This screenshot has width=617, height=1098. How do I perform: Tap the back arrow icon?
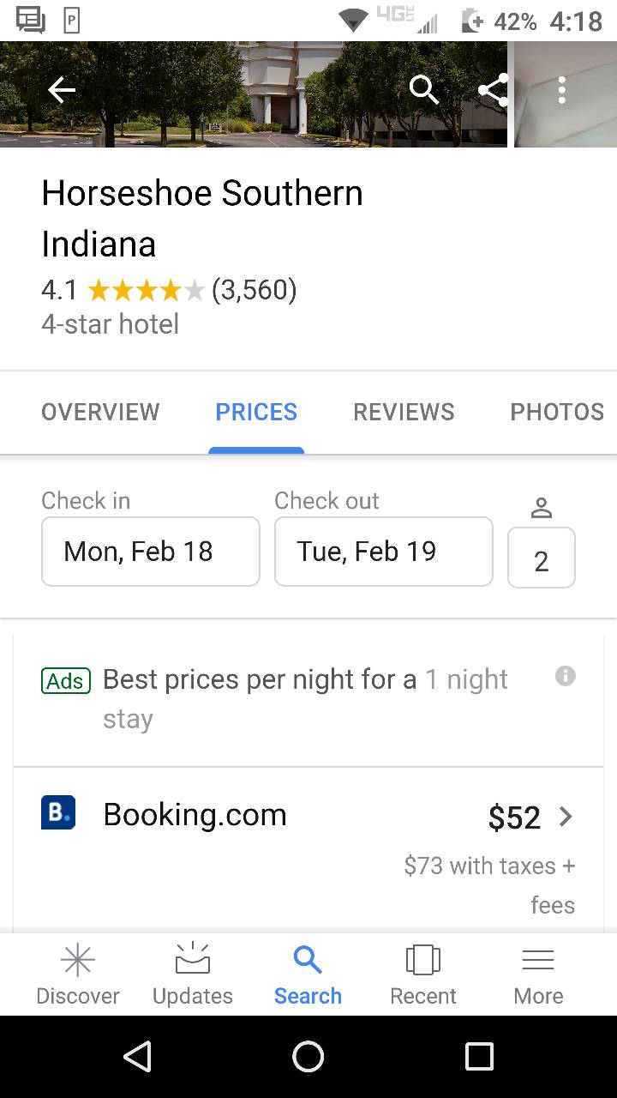tap(62, 90)
